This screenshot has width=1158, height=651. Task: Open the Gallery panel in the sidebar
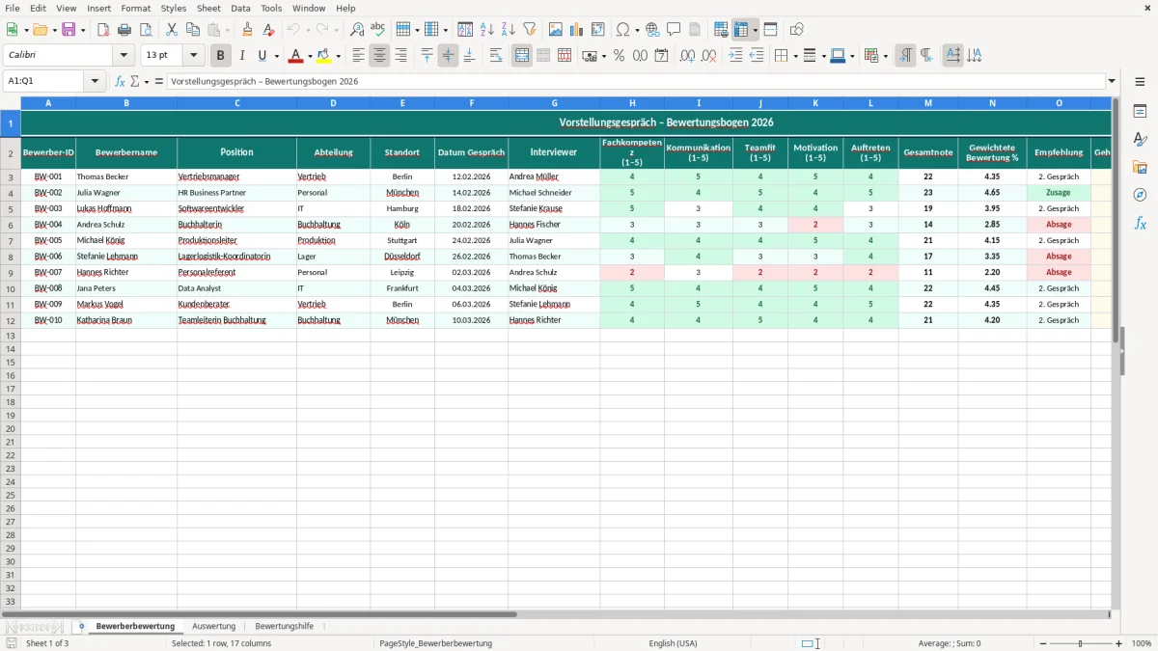pos(1140,167)
